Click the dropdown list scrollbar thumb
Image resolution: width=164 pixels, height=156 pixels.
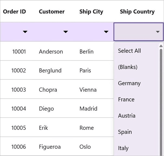[x=161, y=102]
